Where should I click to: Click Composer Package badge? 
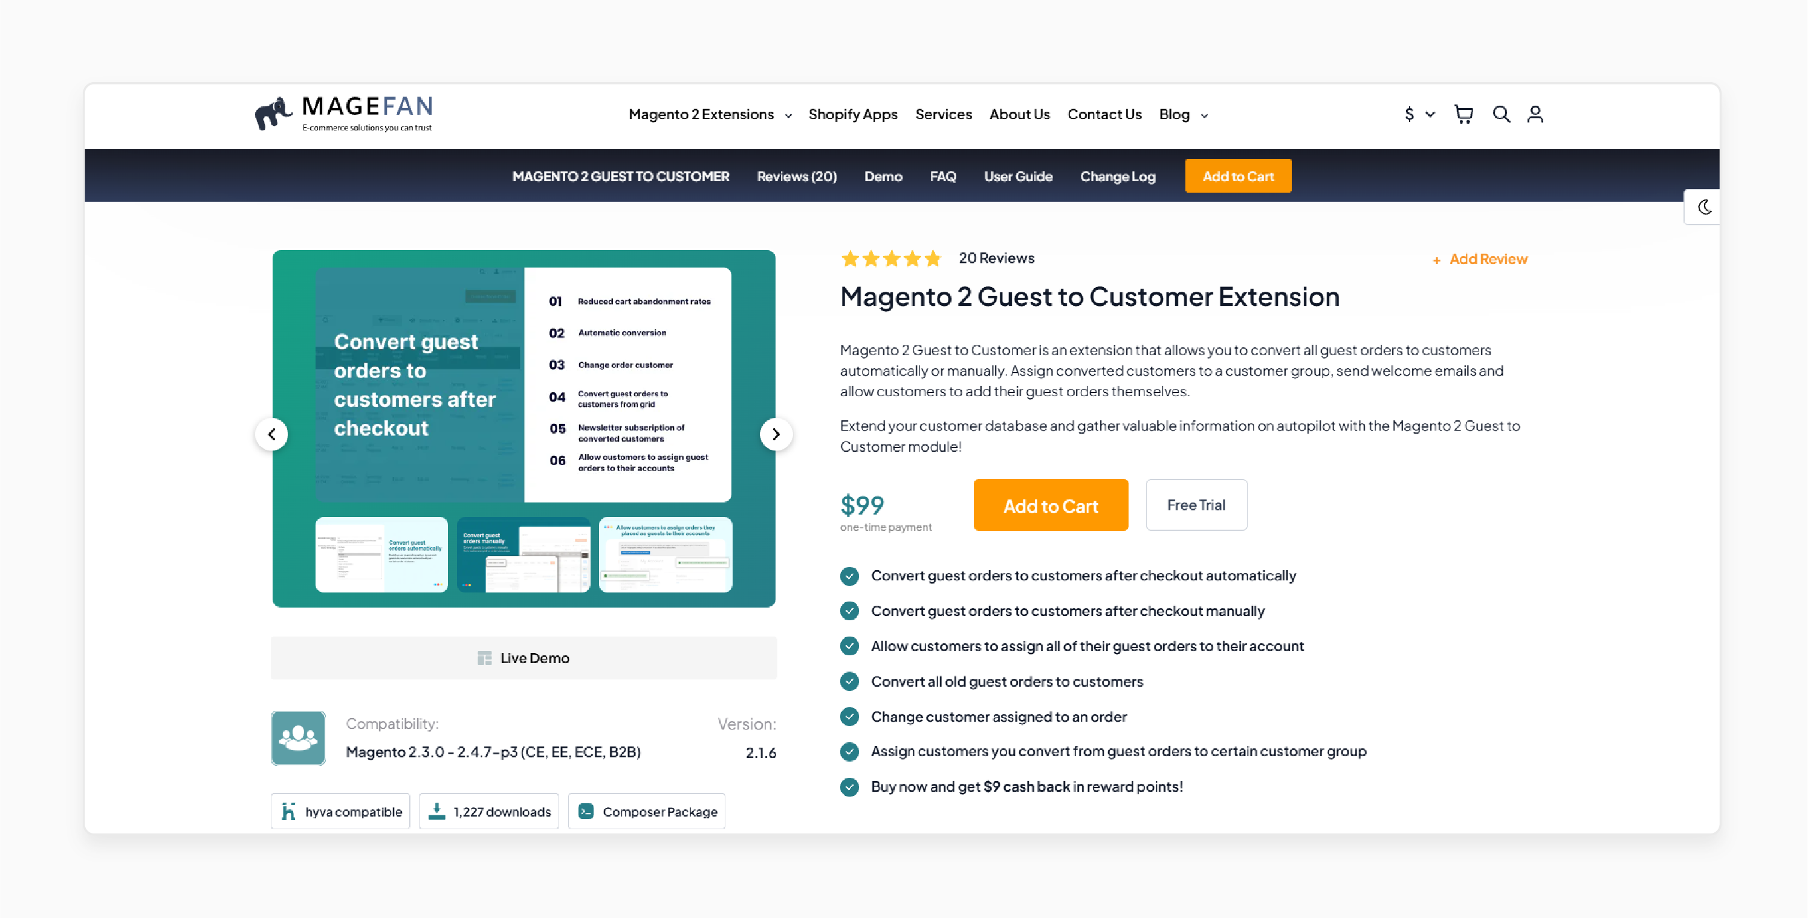[x=646, y=811]
